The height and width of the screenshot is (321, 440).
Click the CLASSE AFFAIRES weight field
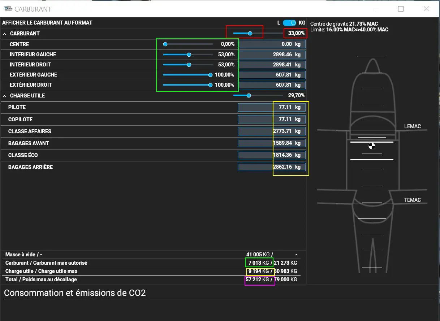click(x=271, y=131)
